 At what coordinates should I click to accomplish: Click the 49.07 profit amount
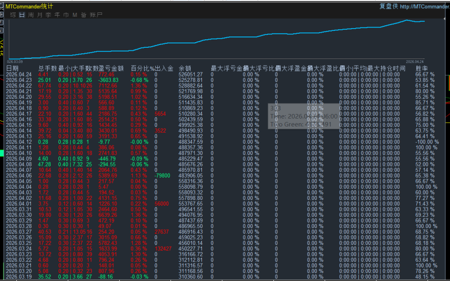(105, 226)
